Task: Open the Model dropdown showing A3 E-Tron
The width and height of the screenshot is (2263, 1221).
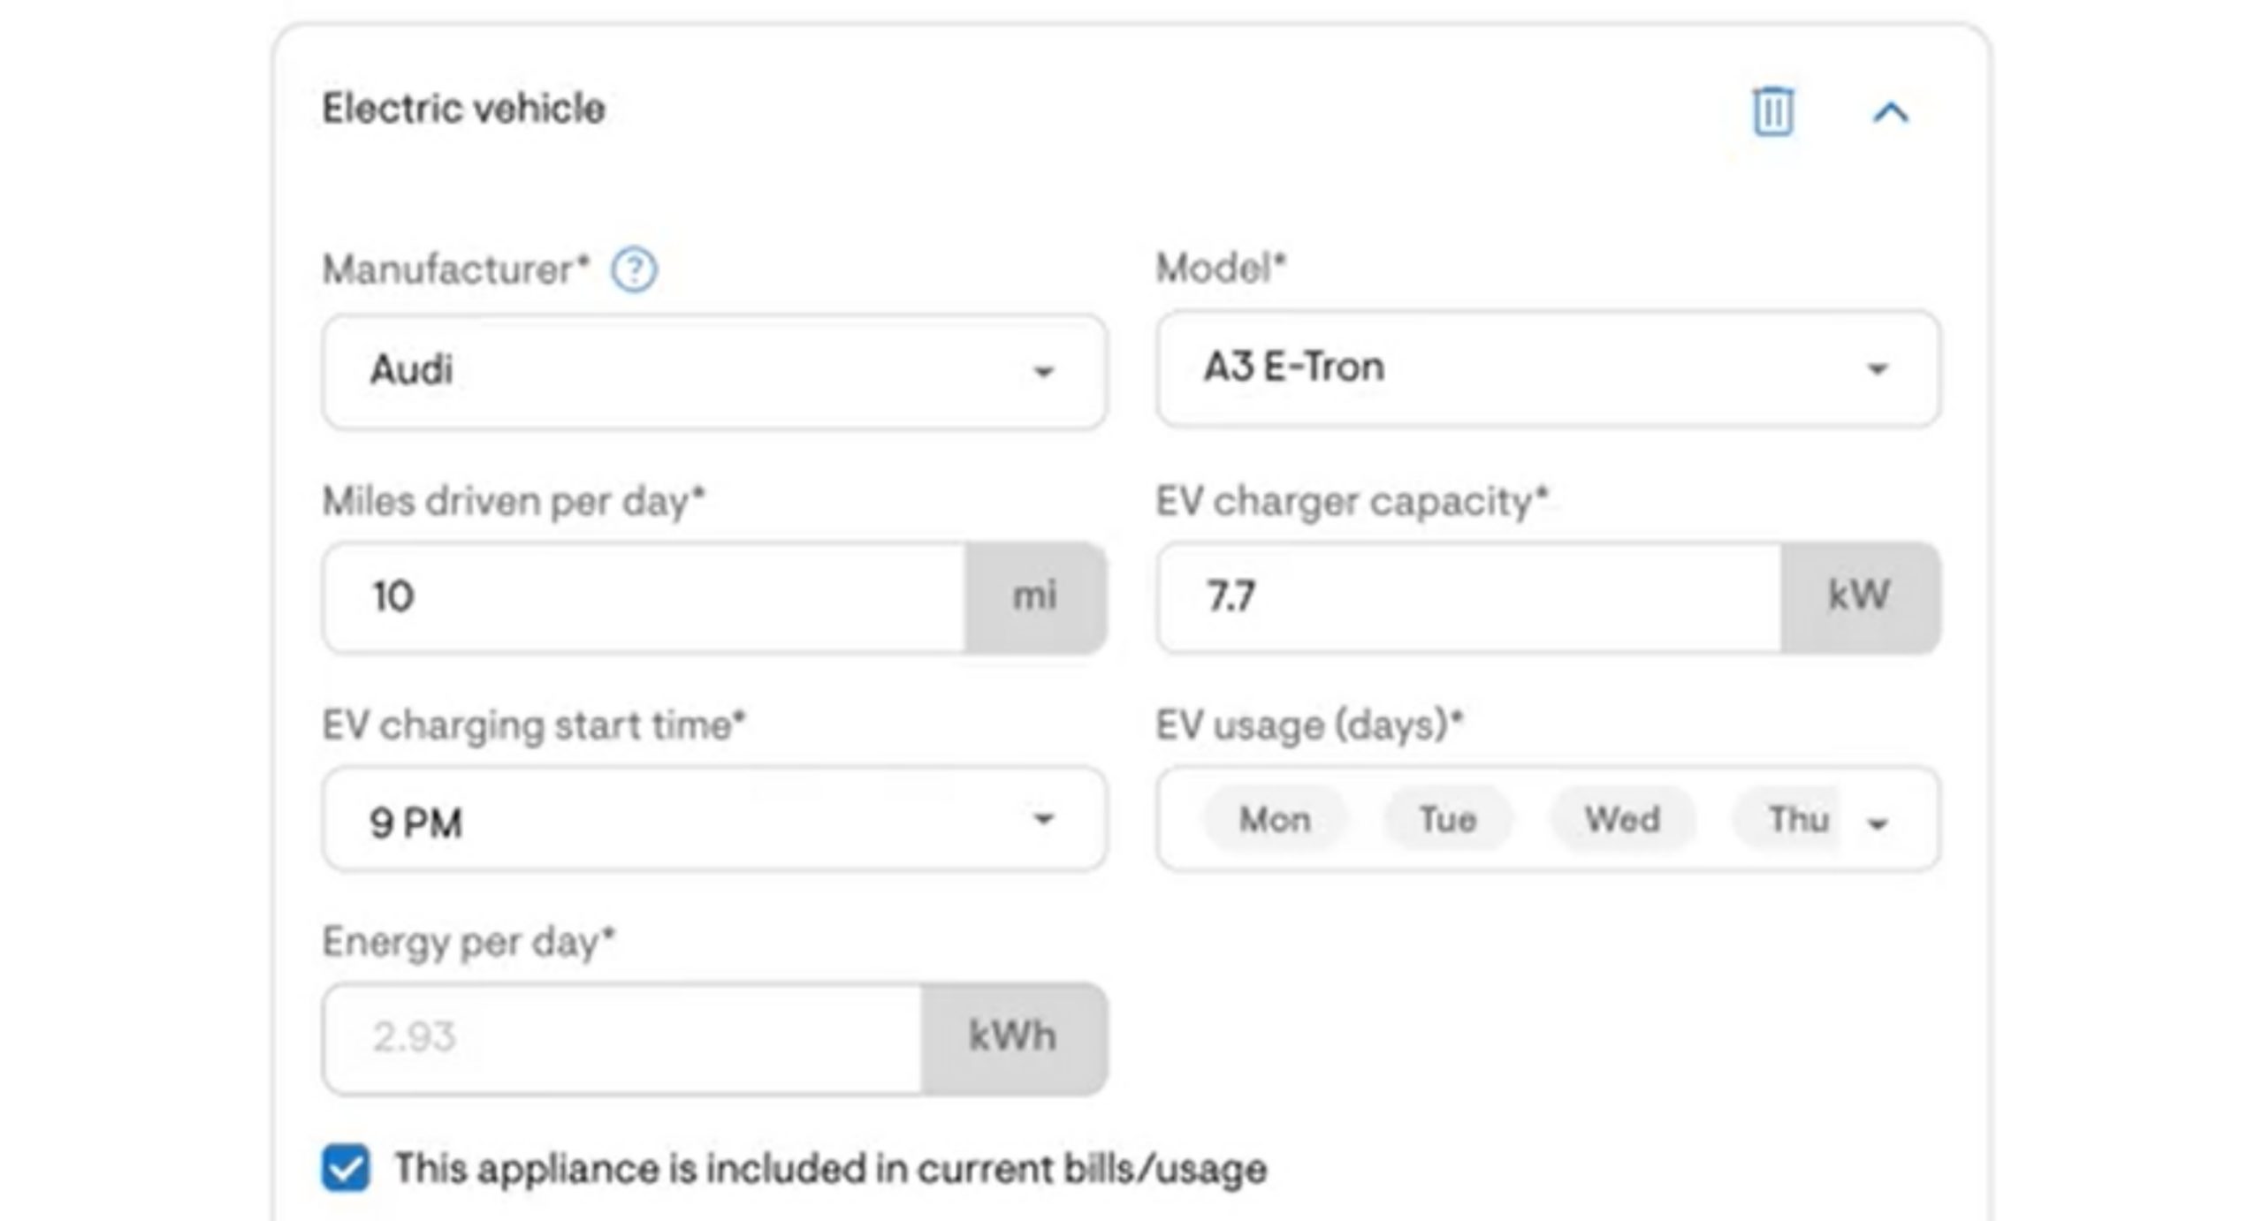Action: click(x=1548, y=368)
